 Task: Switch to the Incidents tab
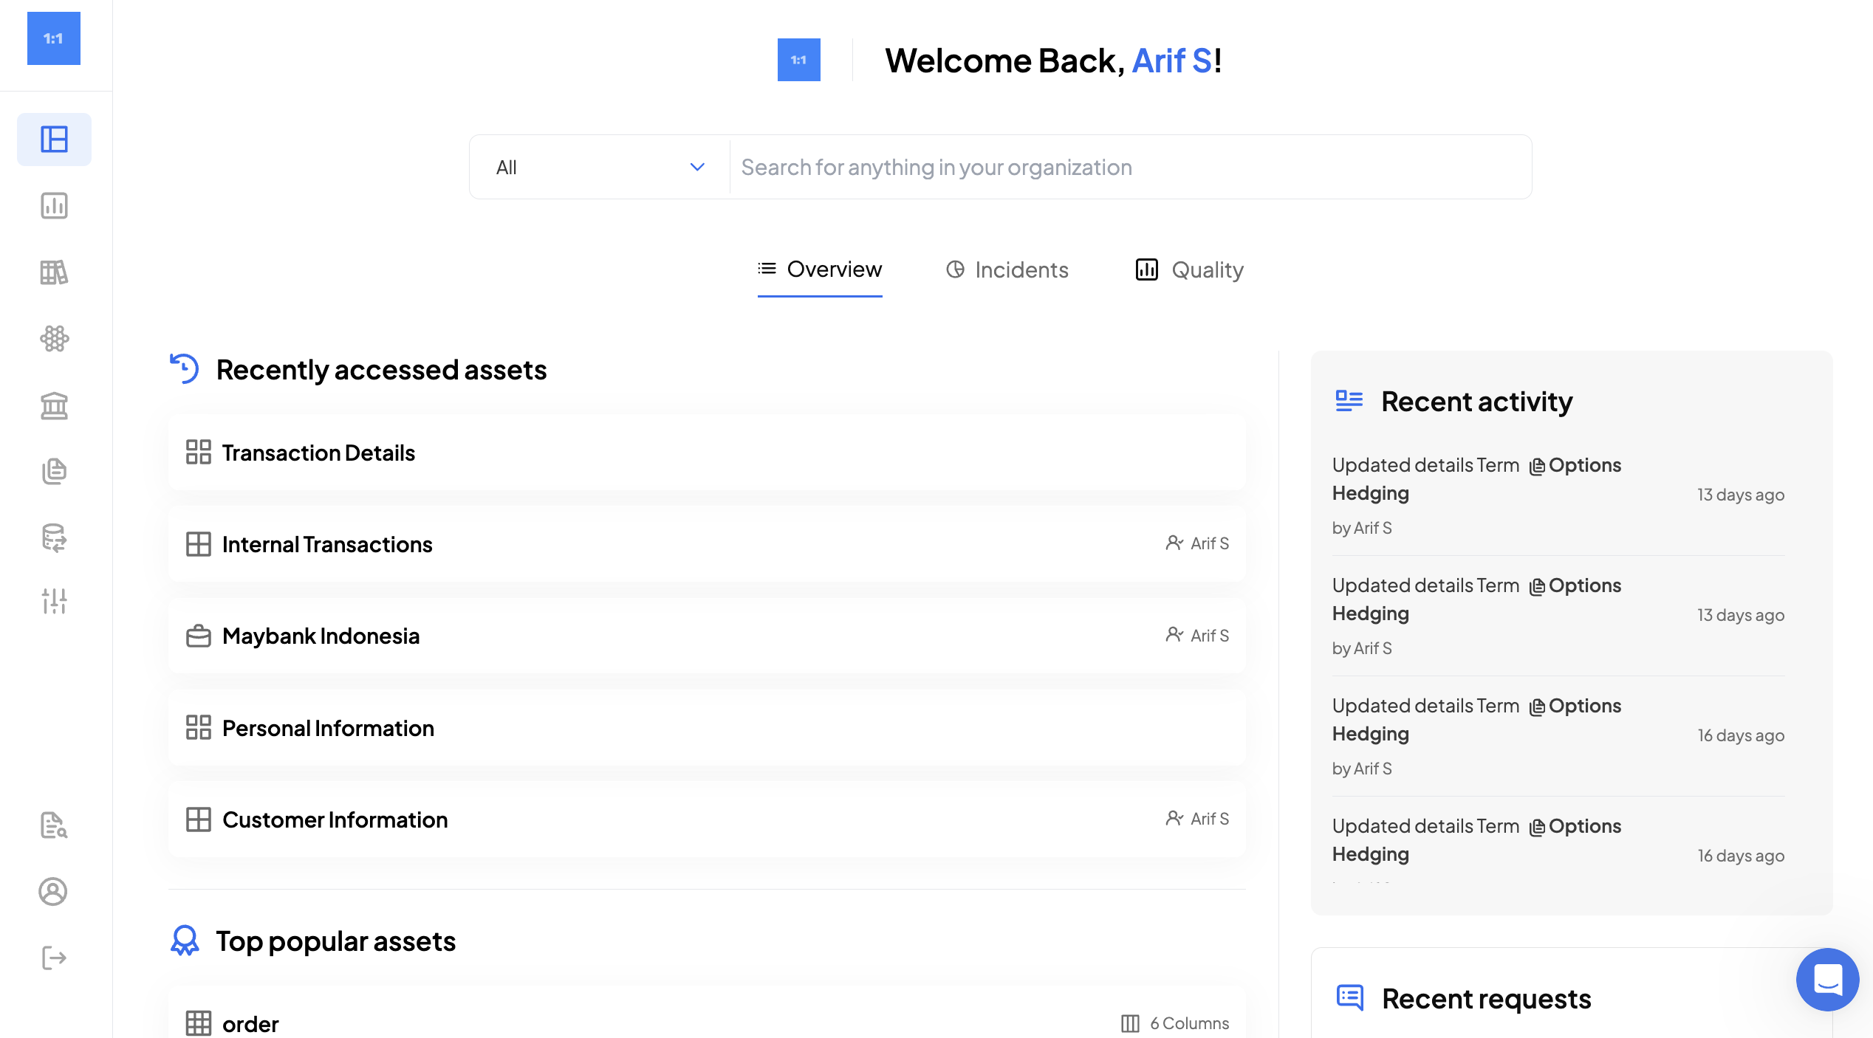pyautogui.click(x=1007, y=269)
